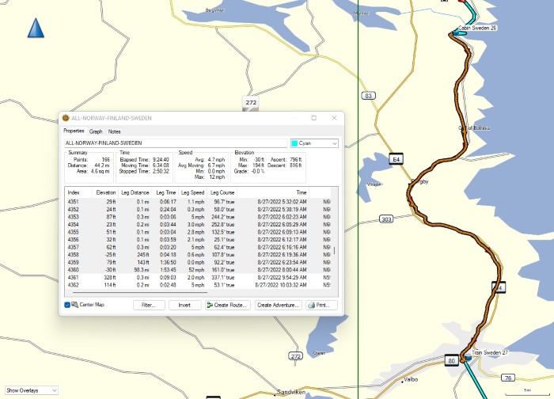Click the route 80 road shield
This screenshot has height=399, width=554.
point(451,360)
